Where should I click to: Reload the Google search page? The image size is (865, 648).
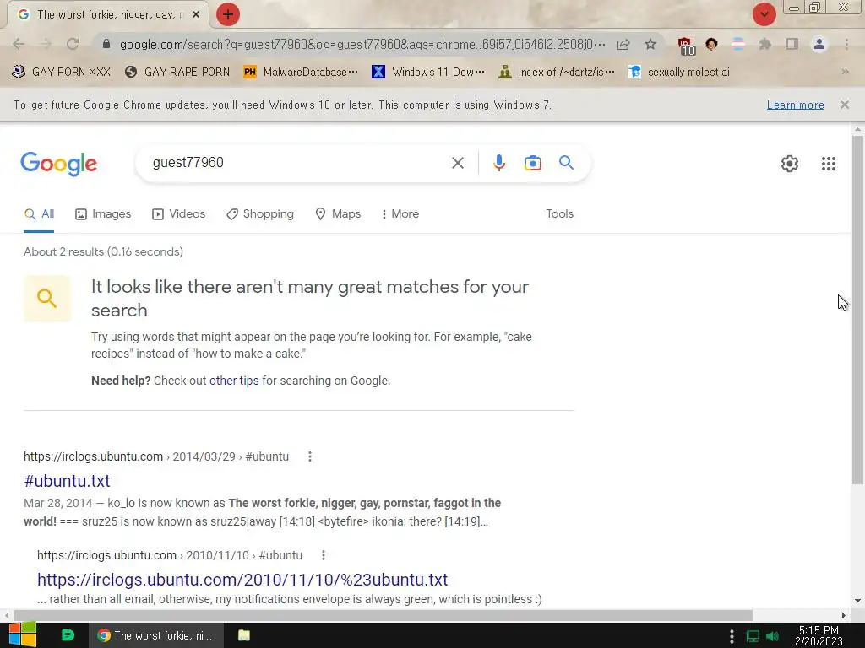[73, 44]
